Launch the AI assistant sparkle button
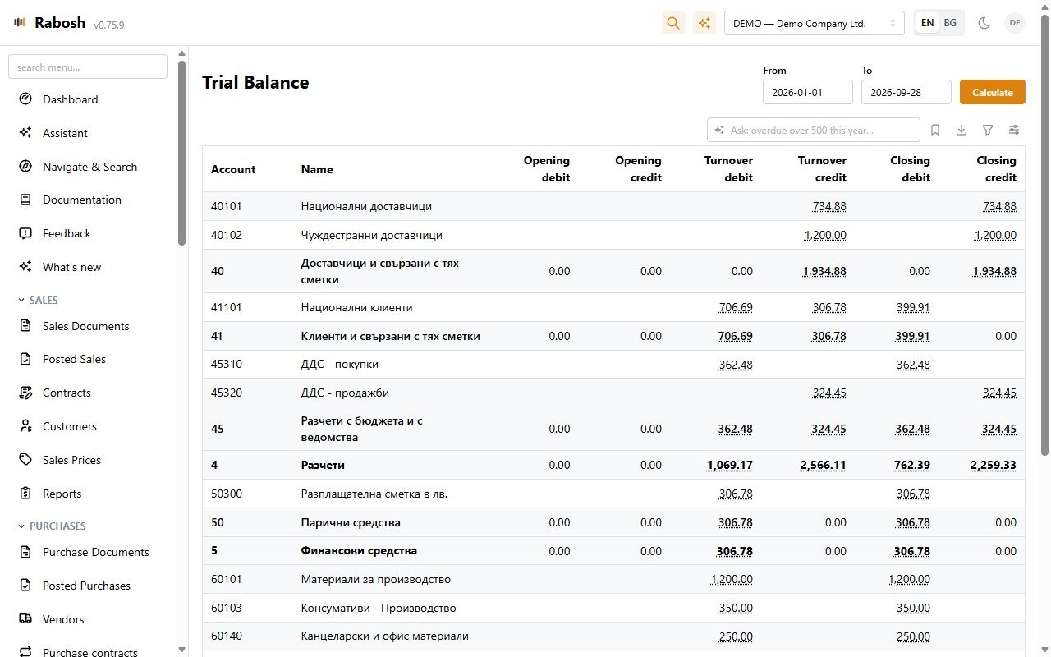The height and width of the screenshot is (657, 1051). tap(704, 23)
